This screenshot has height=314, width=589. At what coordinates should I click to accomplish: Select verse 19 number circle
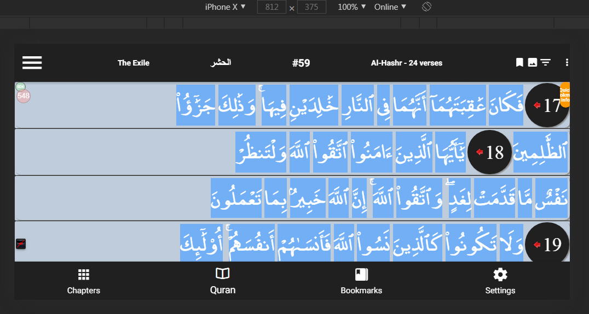(x=547, y=245)
